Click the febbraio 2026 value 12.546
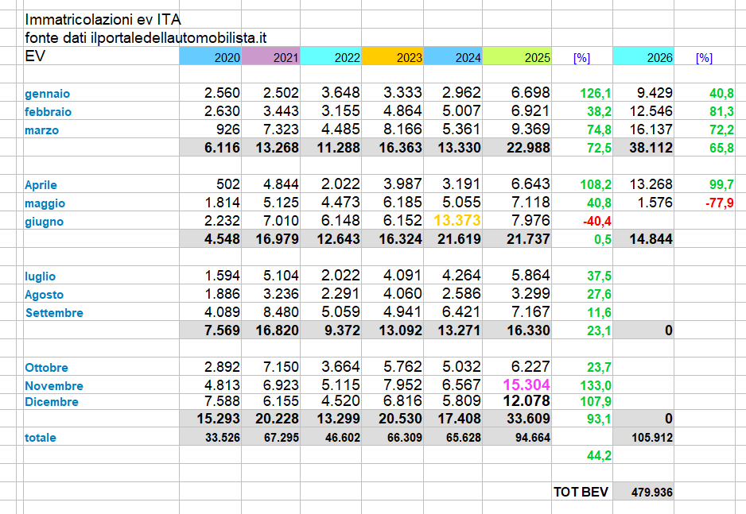The image size is (746, 514). click(x=651, y=111)
